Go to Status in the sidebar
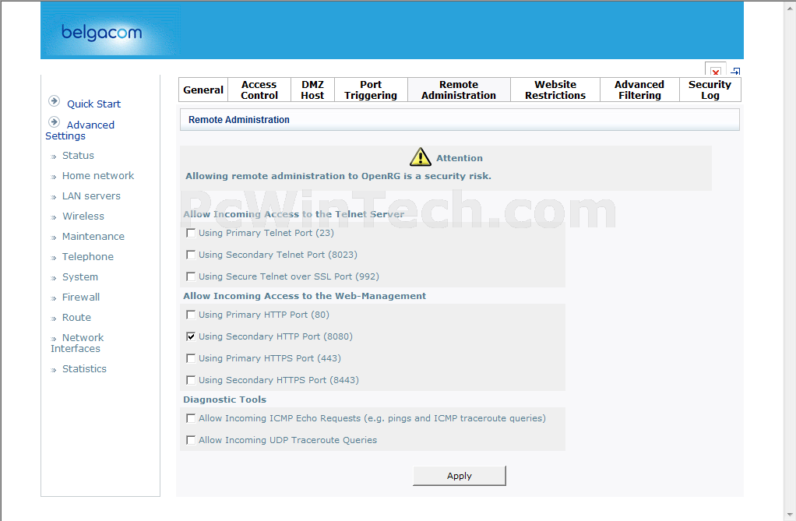 click(78, 156)
